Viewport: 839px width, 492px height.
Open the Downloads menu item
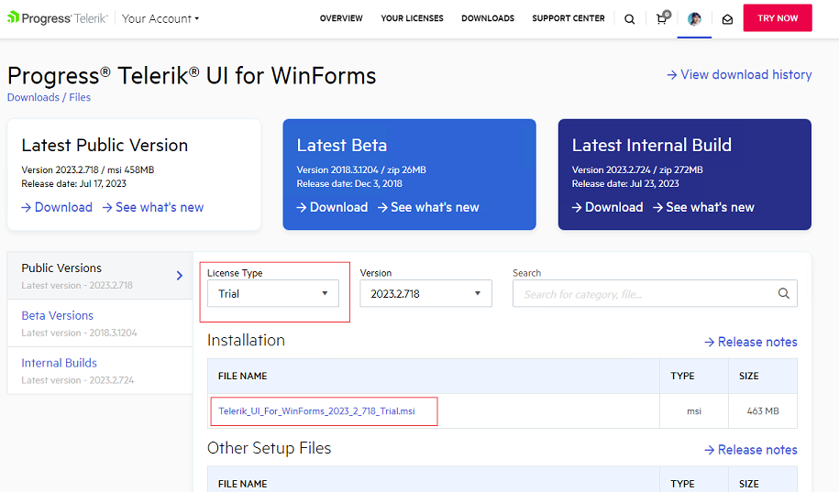click(488, 18)
